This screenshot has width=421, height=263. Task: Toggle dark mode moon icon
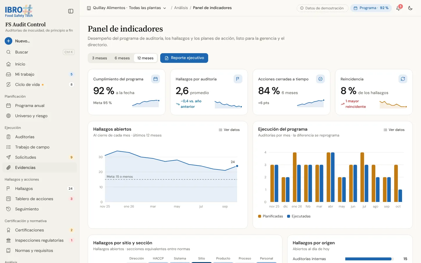click(x=410, y=8)
